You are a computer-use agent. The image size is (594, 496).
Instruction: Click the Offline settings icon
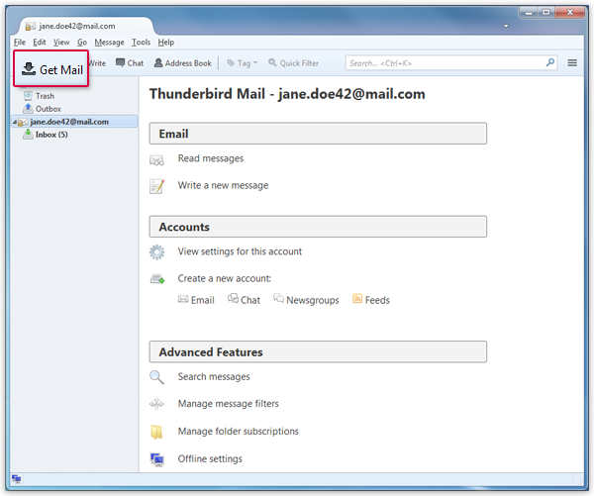click(x=156, y=459)
